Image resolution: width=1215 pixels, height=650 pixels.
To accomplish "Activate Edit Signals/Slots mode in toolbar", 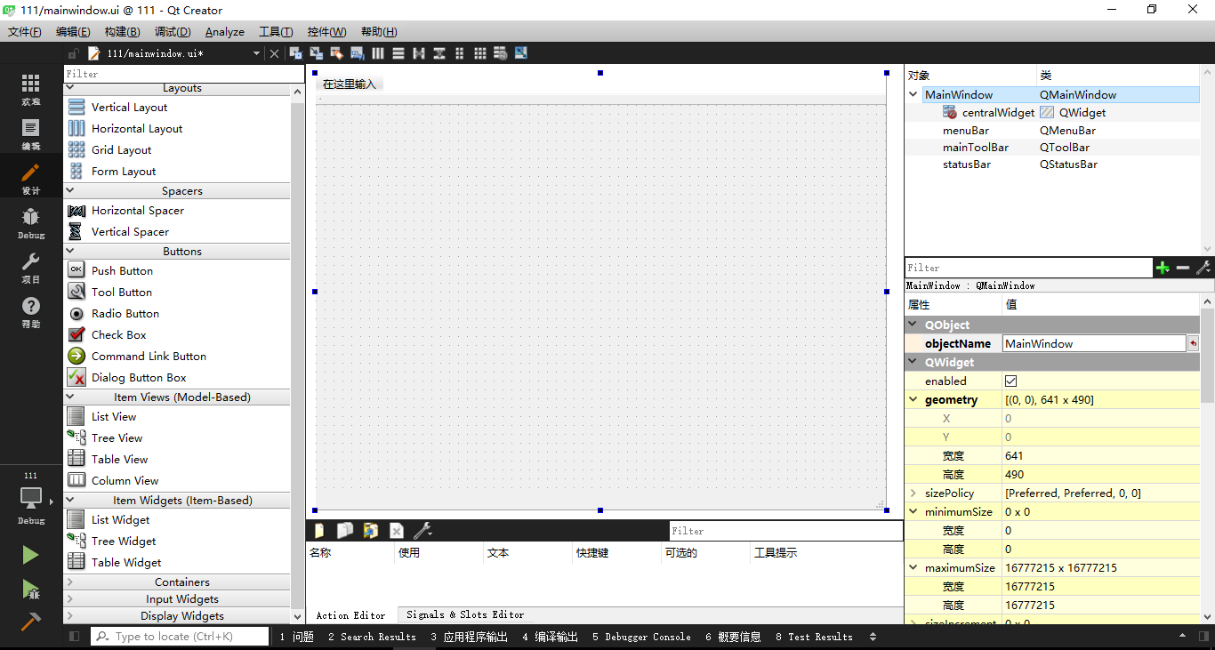I will pyautogui.click(x=316, y=53).
